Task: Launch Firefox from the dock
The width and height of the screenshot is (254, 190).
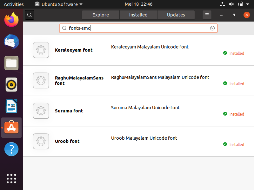Action: click(x=11, y=20)
